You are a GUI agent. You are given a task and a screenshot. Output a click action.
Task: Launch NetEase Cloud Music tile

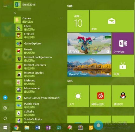100,96
